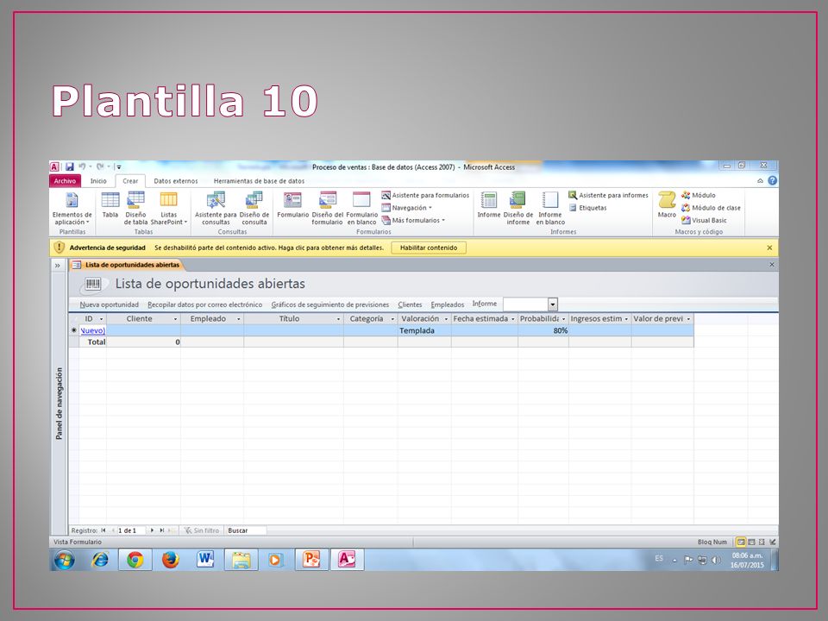The image size is (828, 621).
Task: Open Herramientas de base de datos tab
Action: point(260,181)
